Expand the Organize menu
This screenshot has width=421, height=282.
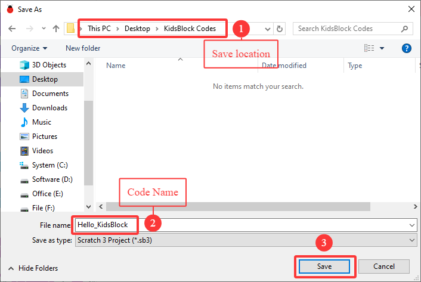[x=29, y=48]
